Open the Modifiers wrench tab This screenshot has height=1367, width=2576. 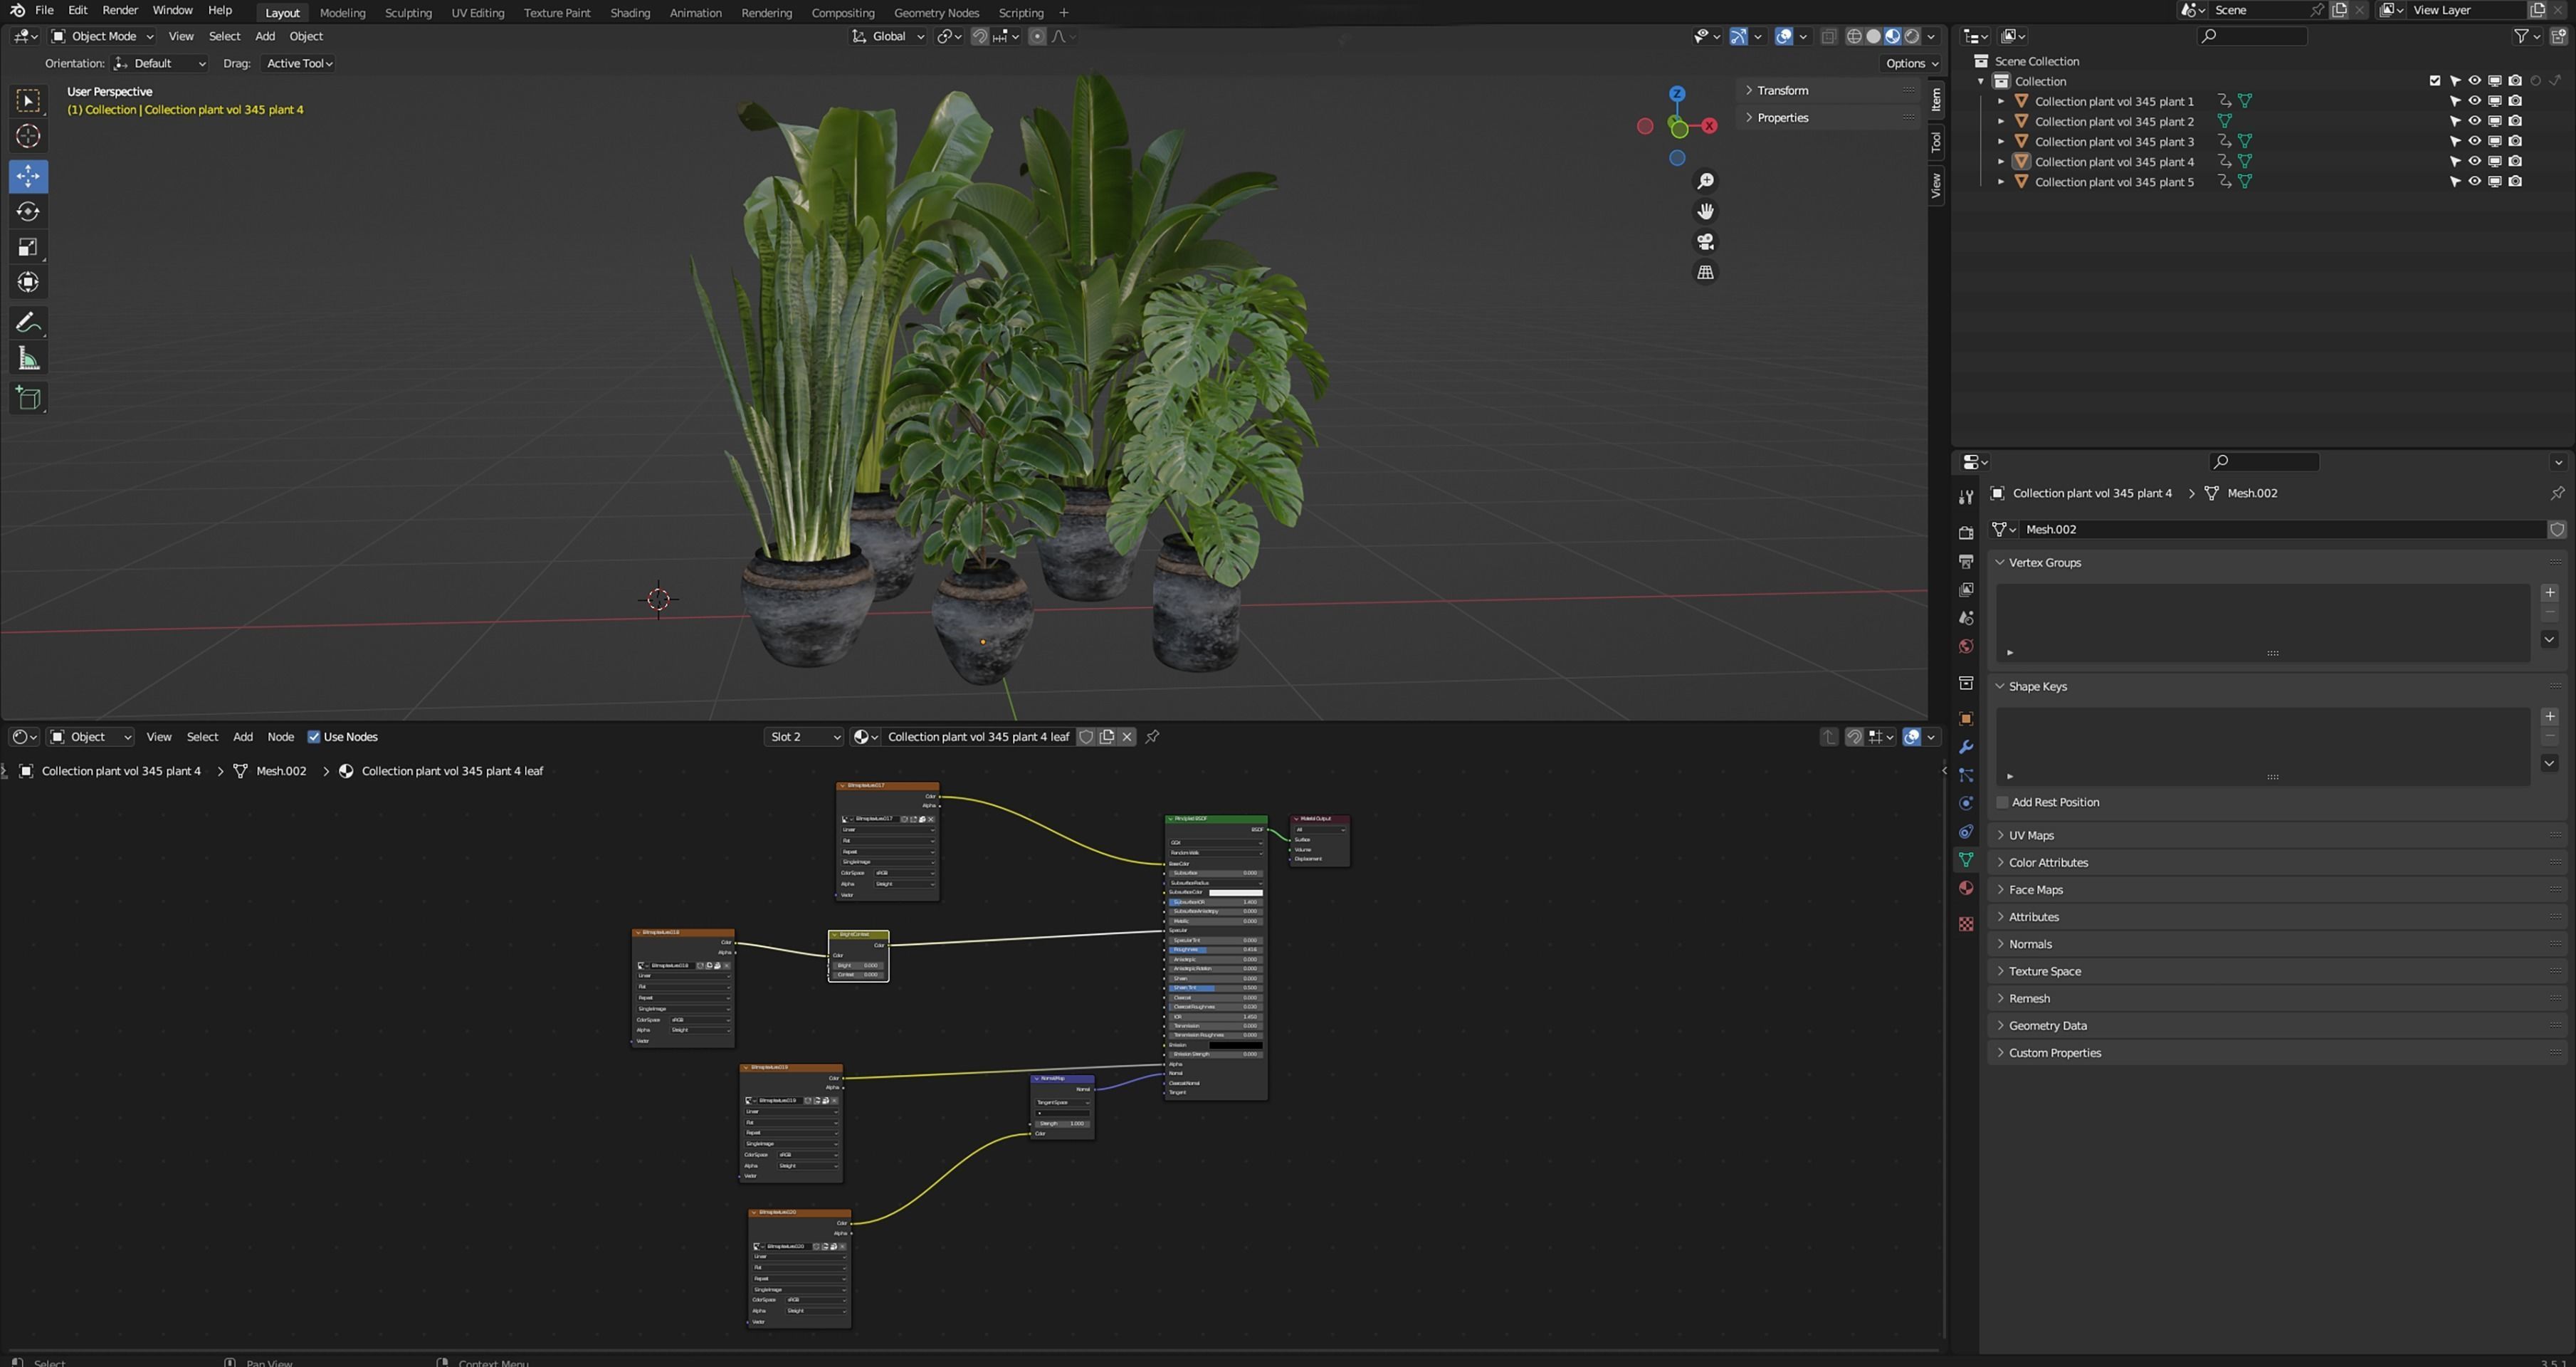pyautogui.click(x=1965, y=747)
